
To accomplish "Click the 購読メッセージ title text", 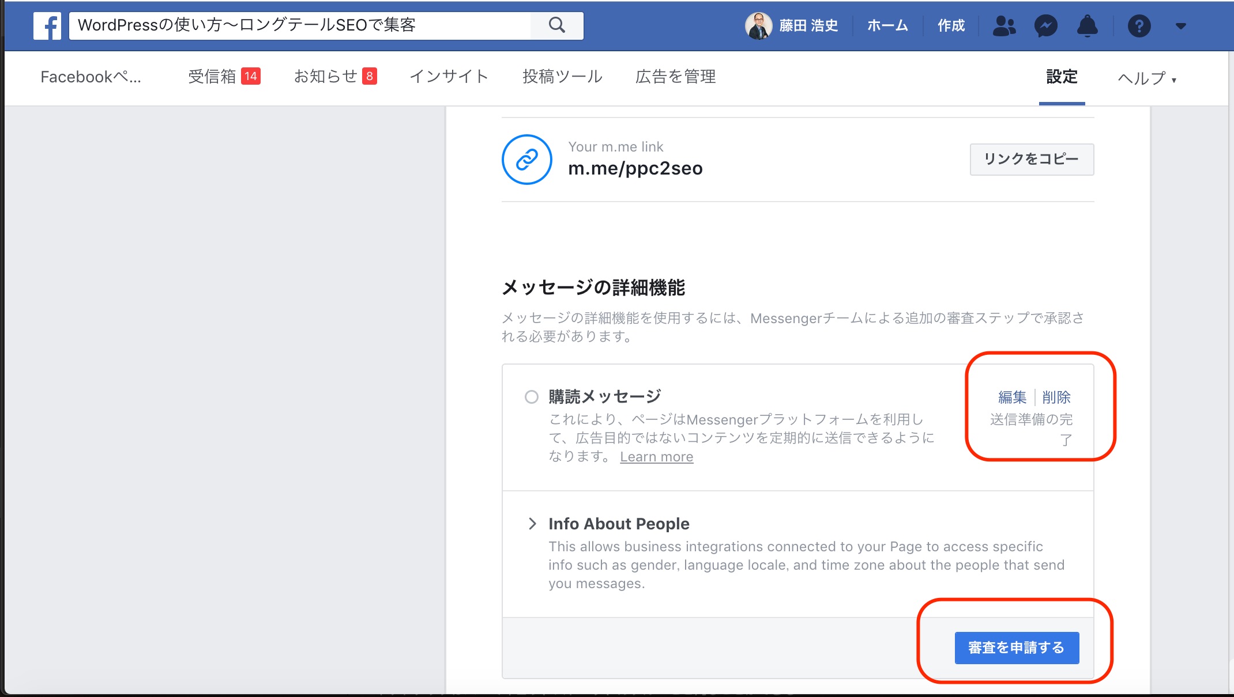I will tap(604, 397).
